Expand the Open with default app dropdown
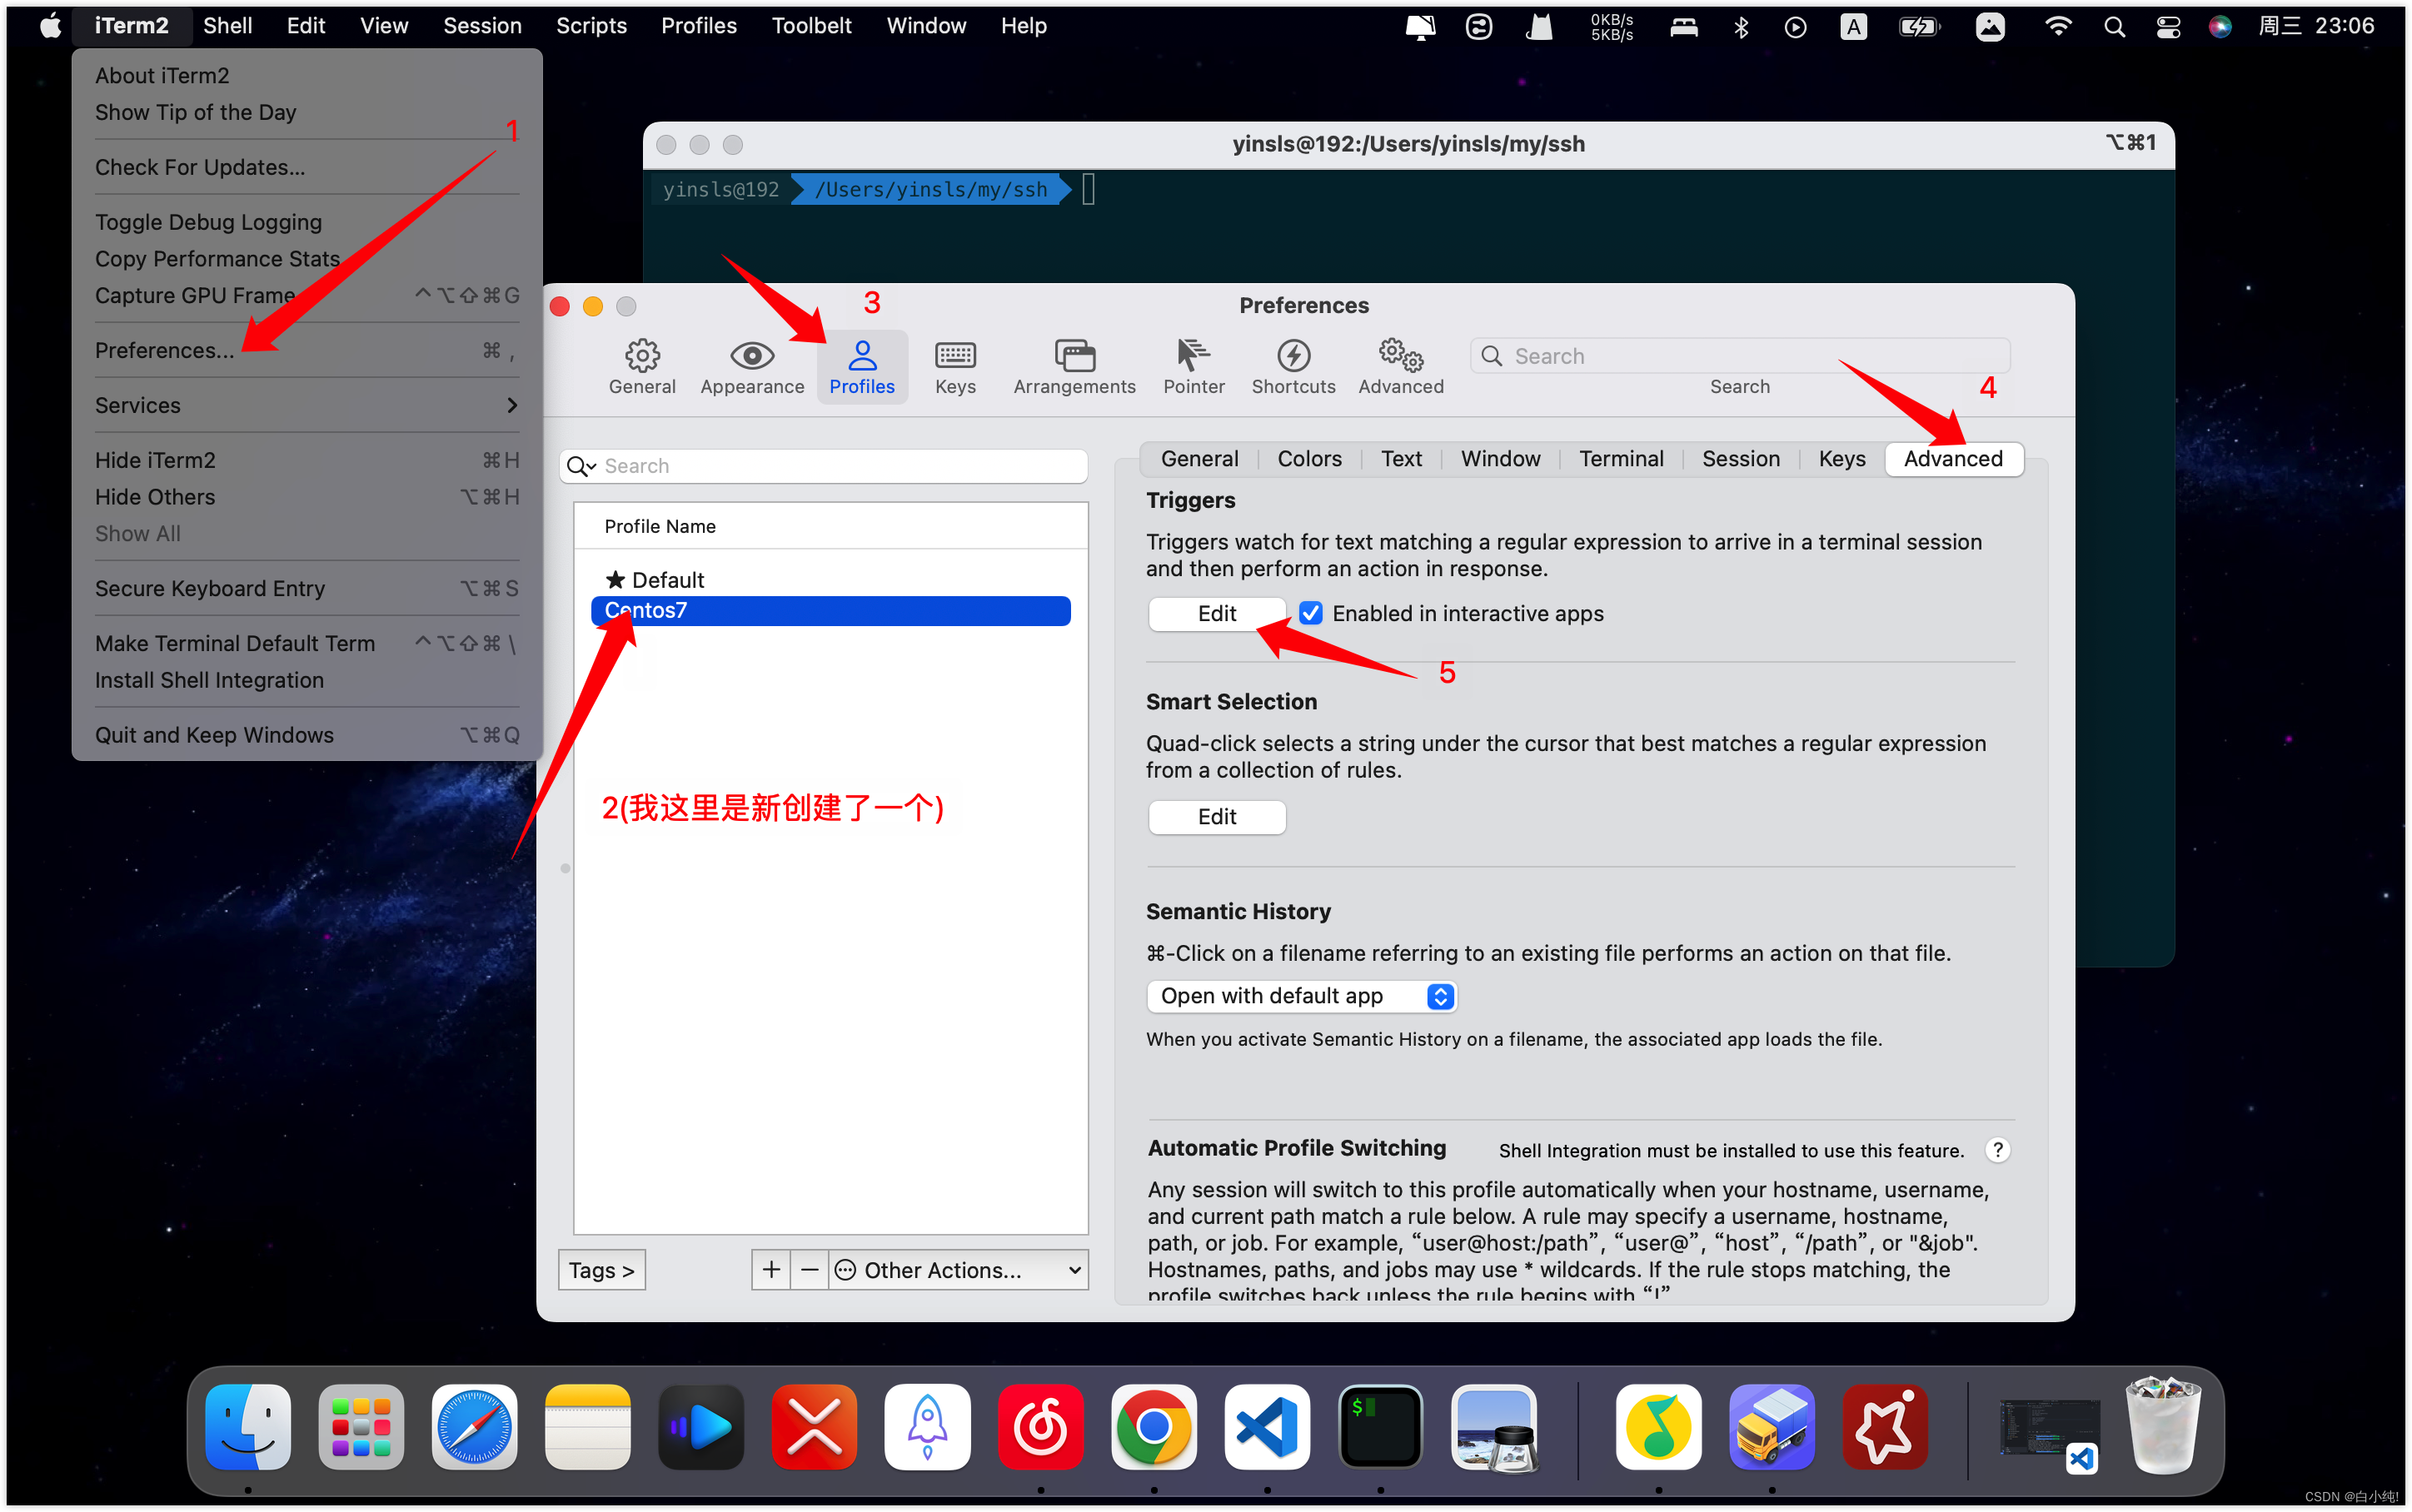 pyautogui.click(x=1301, y=996)
